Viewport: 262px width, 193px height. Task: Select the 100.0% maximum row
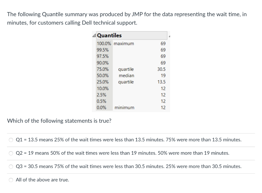(123, 44)
